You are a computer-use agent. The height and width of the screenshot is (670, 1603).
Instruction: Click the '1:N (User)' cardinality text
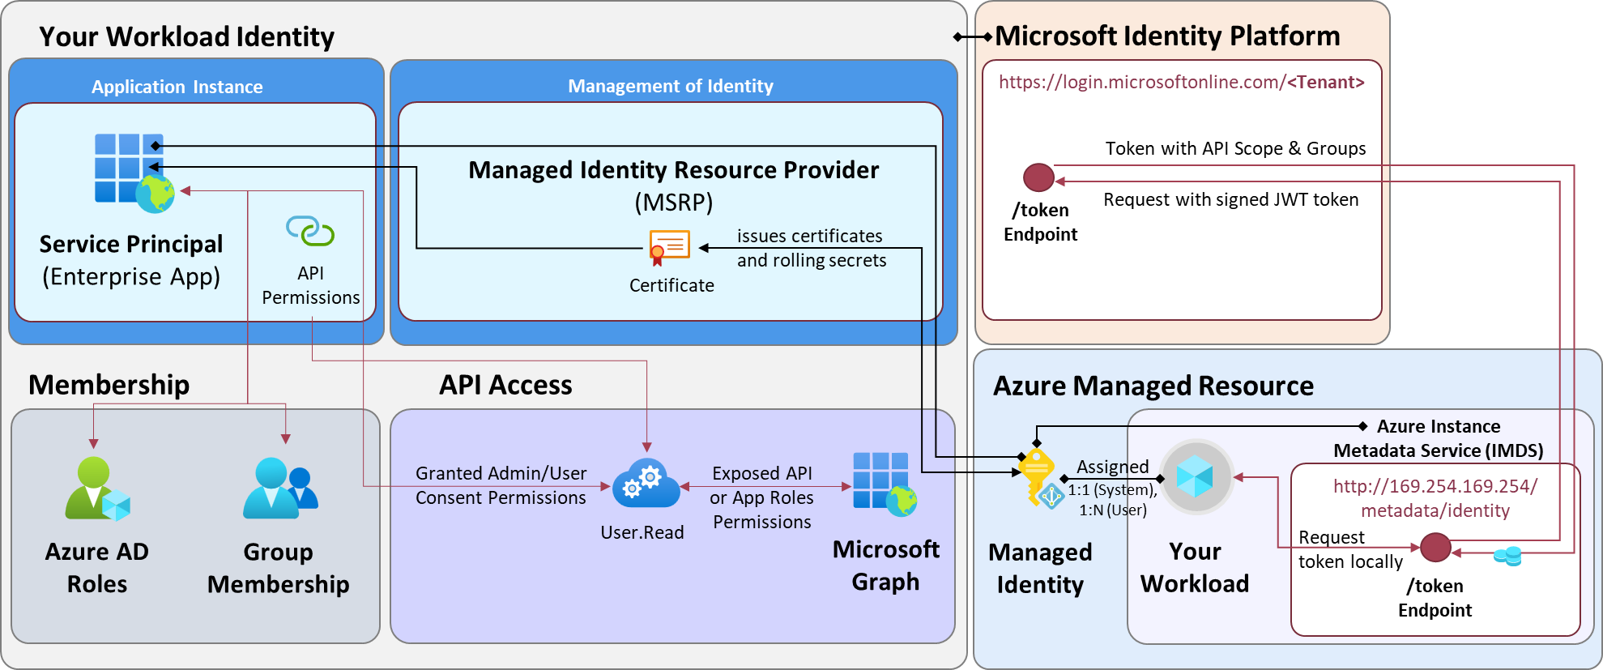(x=1112, y=510)
